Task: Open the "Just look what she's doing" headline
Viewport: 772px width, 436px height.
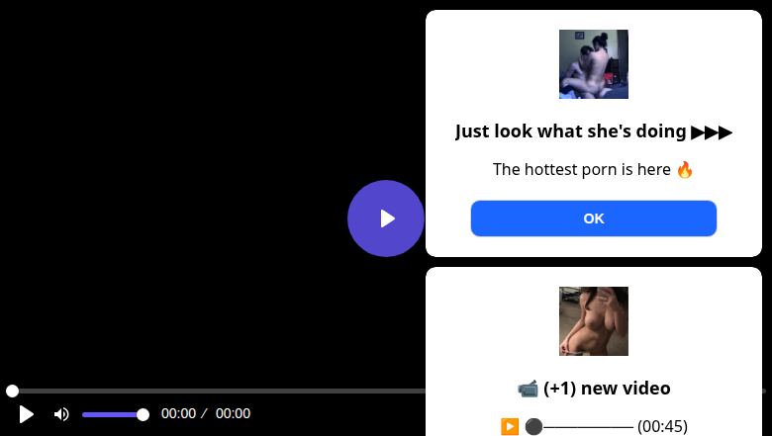Action: click(x=571, y=131)
